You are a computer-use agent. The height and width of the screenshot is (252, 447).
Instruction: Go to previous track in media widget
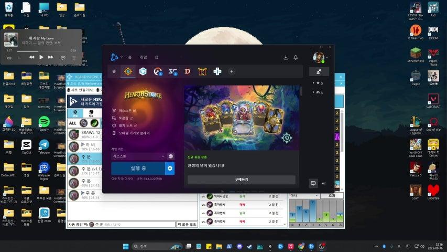[x=31, y=57]
